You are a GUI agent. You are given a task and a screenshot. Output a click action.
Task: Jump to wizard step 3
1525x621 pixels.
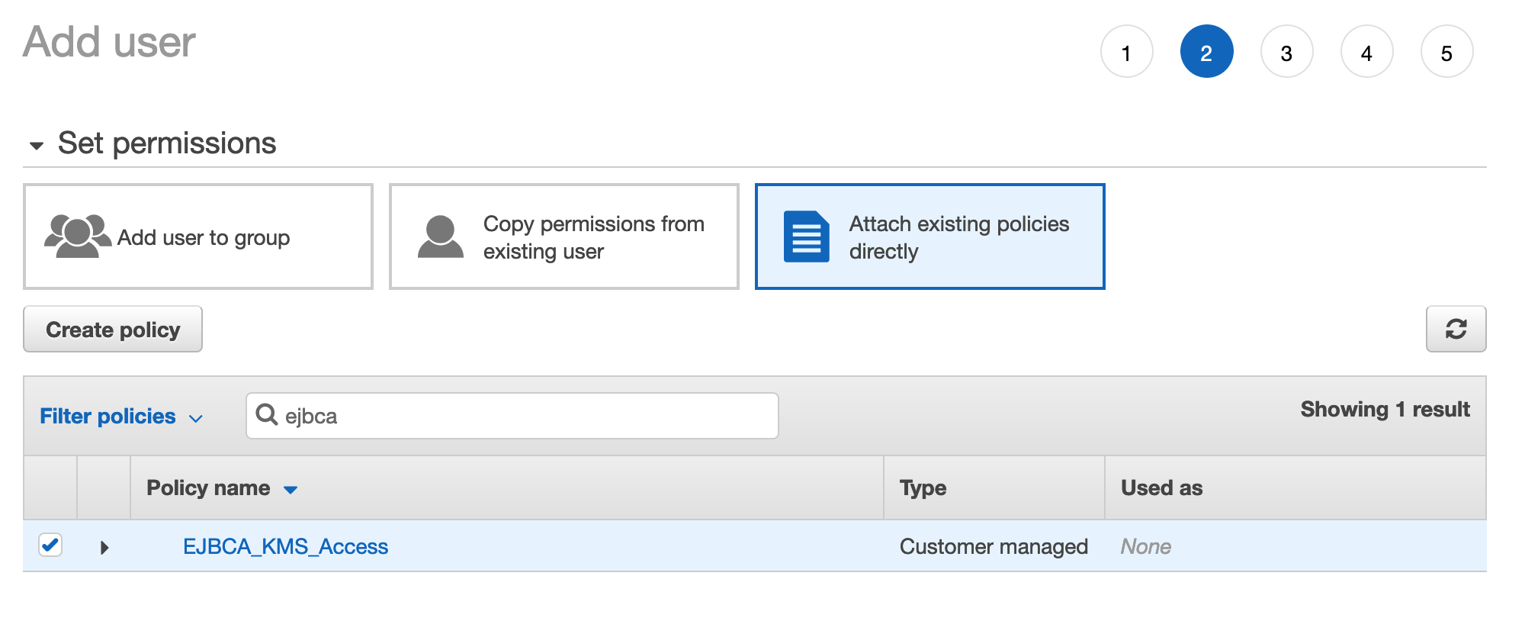pos(1286,52)
